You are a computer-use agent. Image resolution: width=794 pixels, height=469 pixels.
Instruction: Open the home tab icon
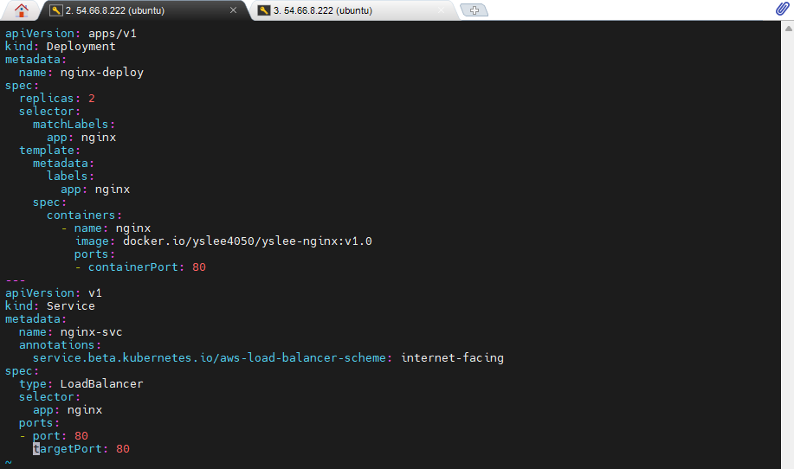click(22, 10)
